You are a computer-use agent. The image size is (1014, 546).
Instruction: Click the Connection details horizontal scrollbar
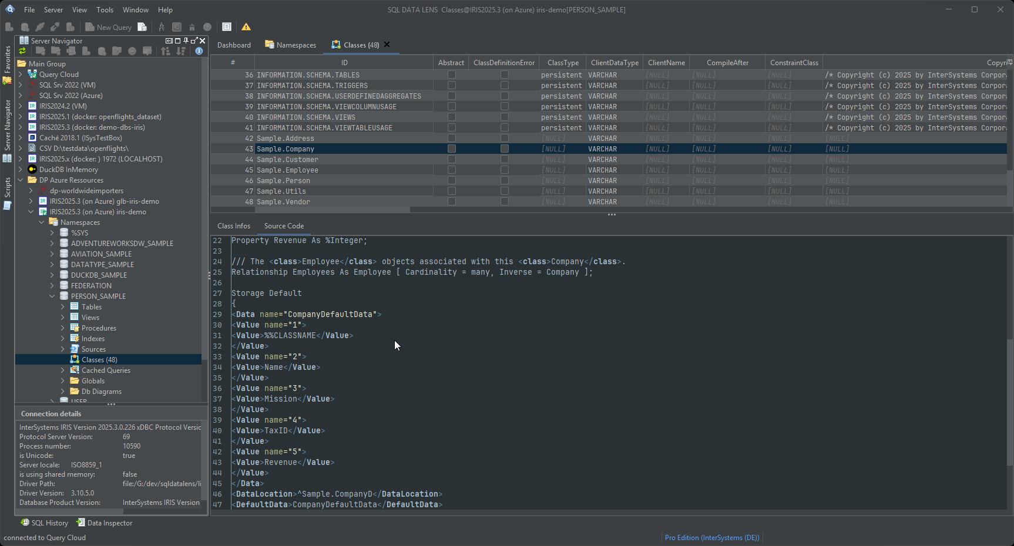[69, 511]
